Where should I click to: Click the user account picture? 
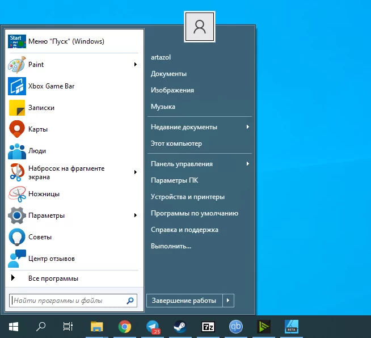tap(200, 27)
